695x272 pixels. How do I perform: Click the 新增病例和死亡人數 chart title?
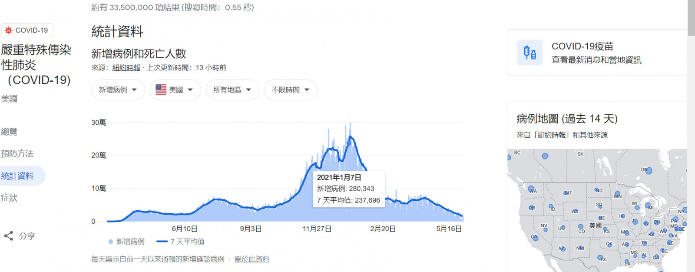coord(139,53)
